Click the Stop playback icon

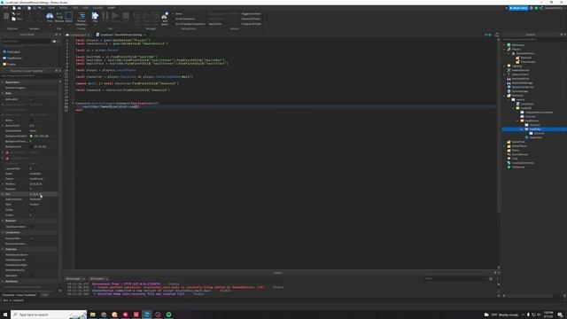(x=126, y=16)
